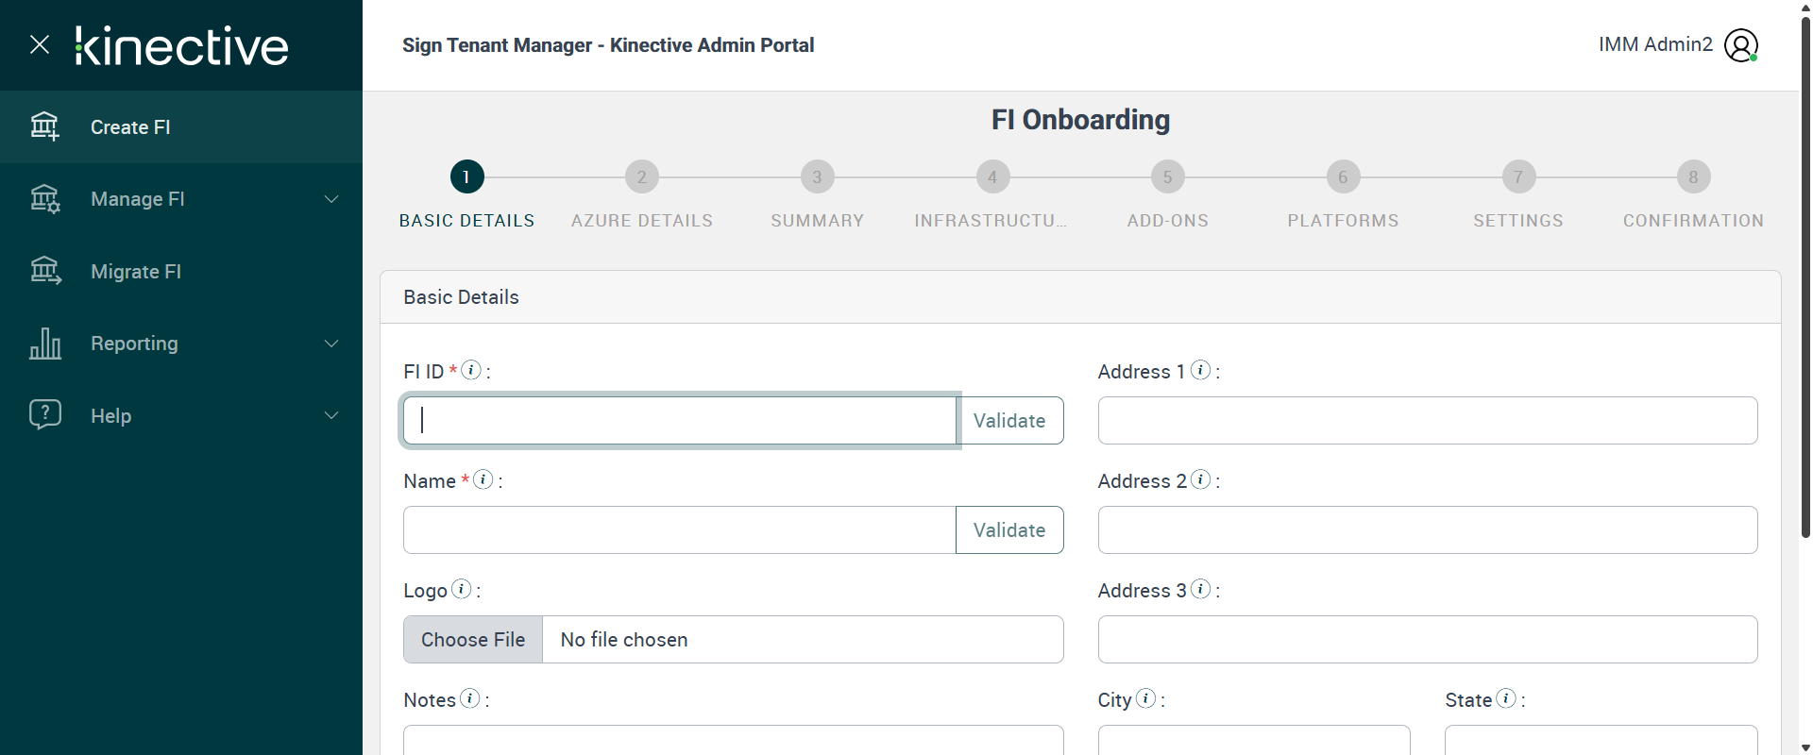Click the info icon next to State

point(1506,698)
